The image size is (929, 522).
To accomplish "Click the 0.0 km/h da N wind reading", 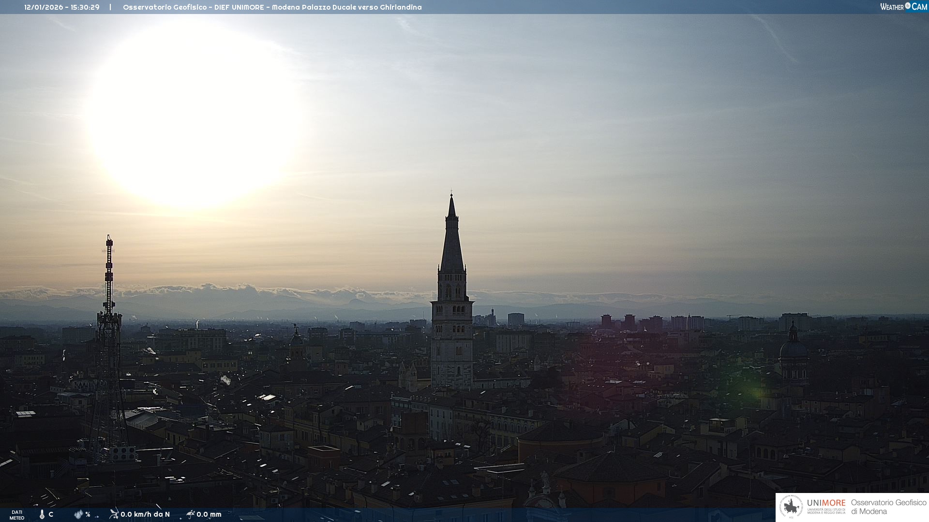I will point(145,514).
